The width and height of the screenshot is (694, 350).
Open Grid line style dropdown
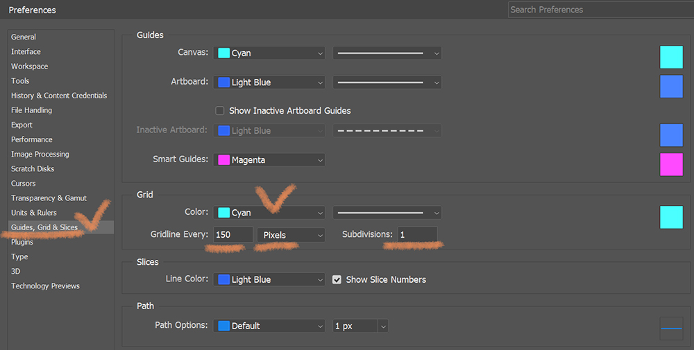[x=387, y=213]
